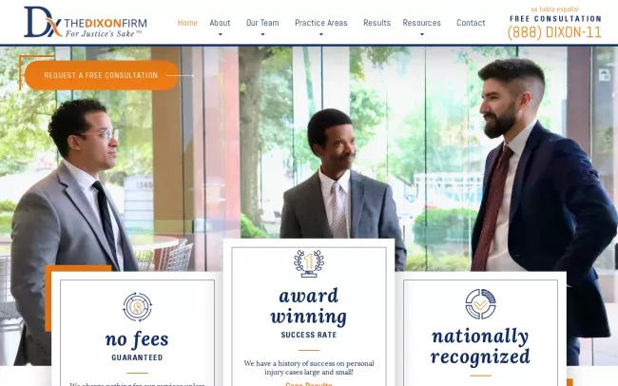Call the (888) DIXON-11 phone number
This screenshot has height=386, width=618.
point(554,32)
